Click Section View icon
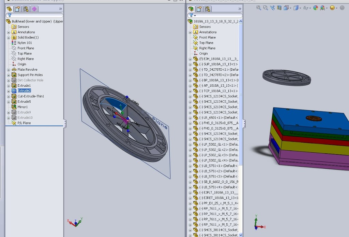Screen dimensions: 349x237 (x=279, y=8)
